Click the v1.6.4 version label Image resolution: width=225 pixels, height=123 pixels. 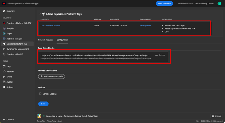pos(197,121)
